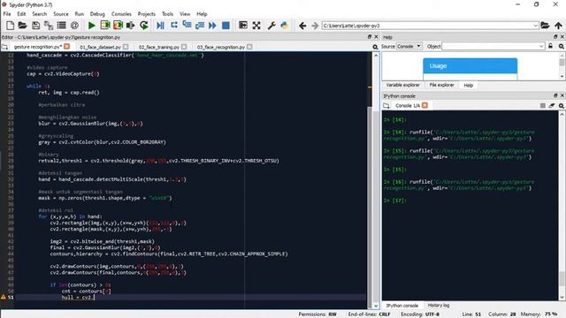Image resolution: width=566 pixels, height=318 pixels.
Task: Save the current file via floppy icon
Action: click(35, 26)
